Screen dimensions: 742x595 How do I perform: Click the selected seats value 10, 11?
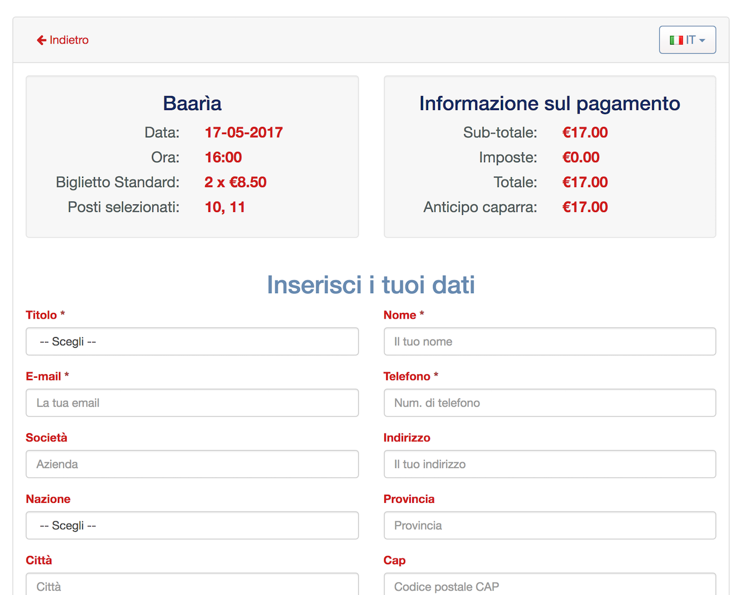click(x=225, y=207)
